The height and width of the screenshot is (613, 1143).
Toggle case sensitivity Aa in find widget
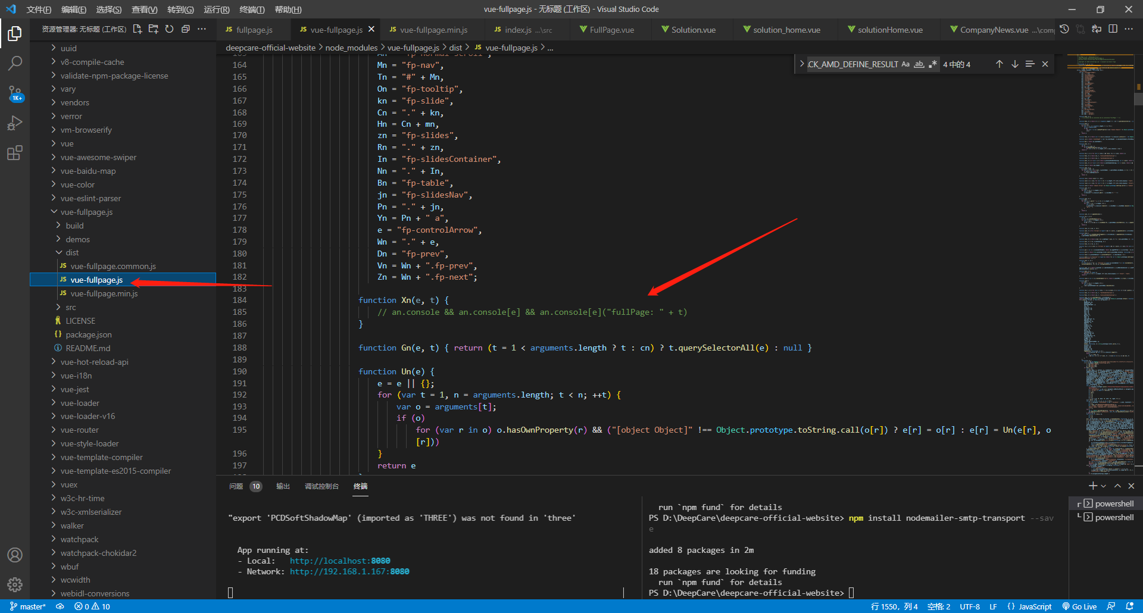pos(905,64)
